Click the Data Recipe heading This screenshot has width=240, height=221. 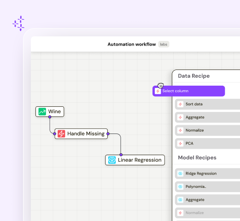tap(194, 76)
